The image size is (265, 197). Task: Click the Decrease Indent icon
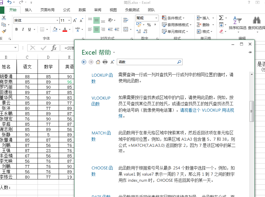(110, 29)
